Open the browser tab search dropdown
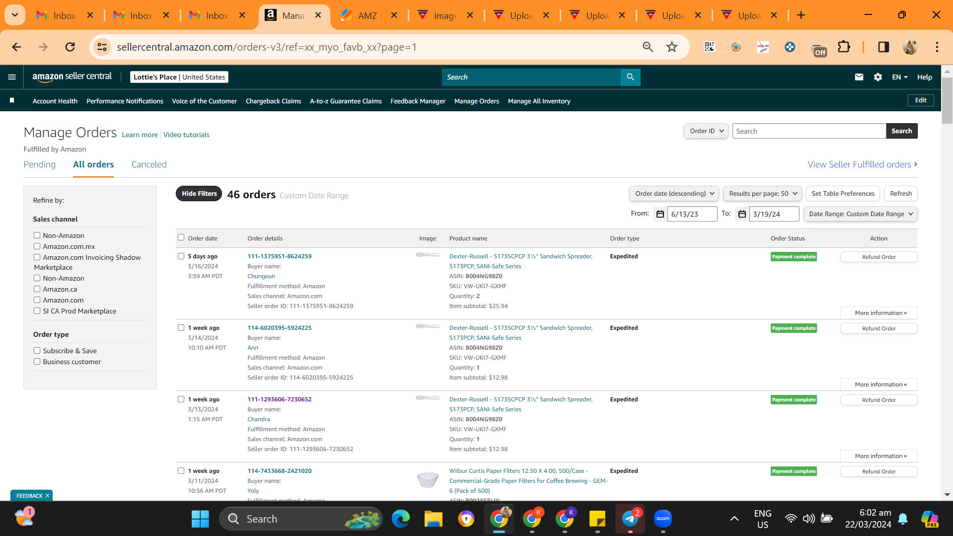Image resolution: width=953 pixels, height=536 pixels. coord(15,15)
